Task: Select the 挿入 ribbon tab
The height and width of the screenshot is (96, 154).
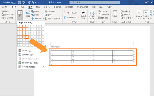Action: click(x=30, y=7)
